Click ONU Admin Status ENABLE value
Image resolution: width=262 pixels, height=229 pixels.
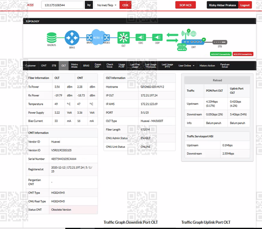click(x=146, y=138)
